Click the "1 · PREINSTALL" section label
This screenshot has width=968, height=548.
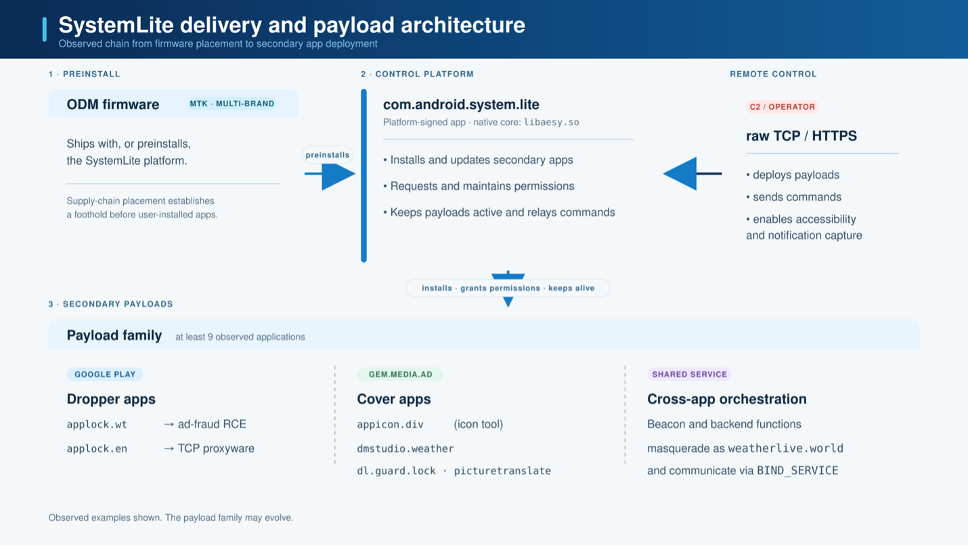[84, 74]
